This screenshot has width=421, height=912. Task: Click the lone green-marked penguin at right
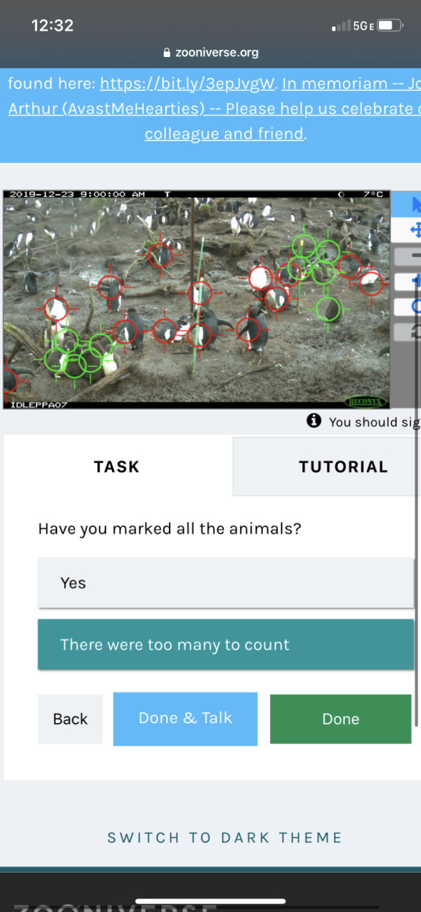(328, 309)
